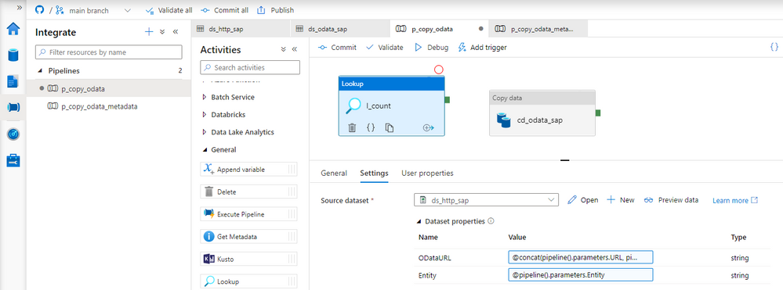This screenshot has height=290, width=783.
Task: View l_count activity code braces icon
Action: pos(371,127)
